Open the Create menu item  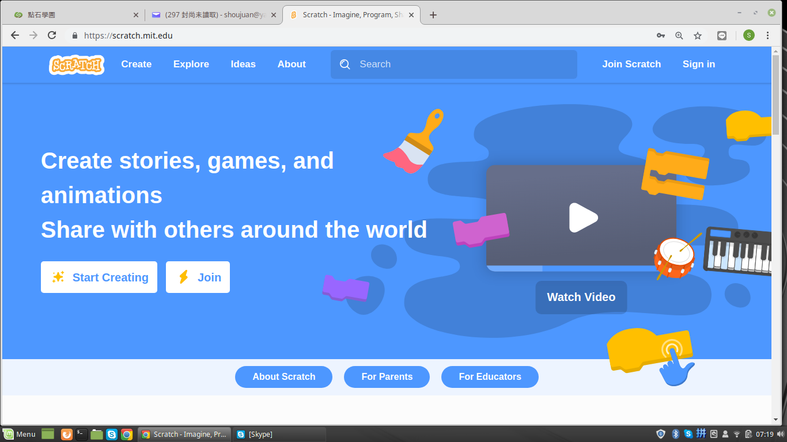coord(137,64)
